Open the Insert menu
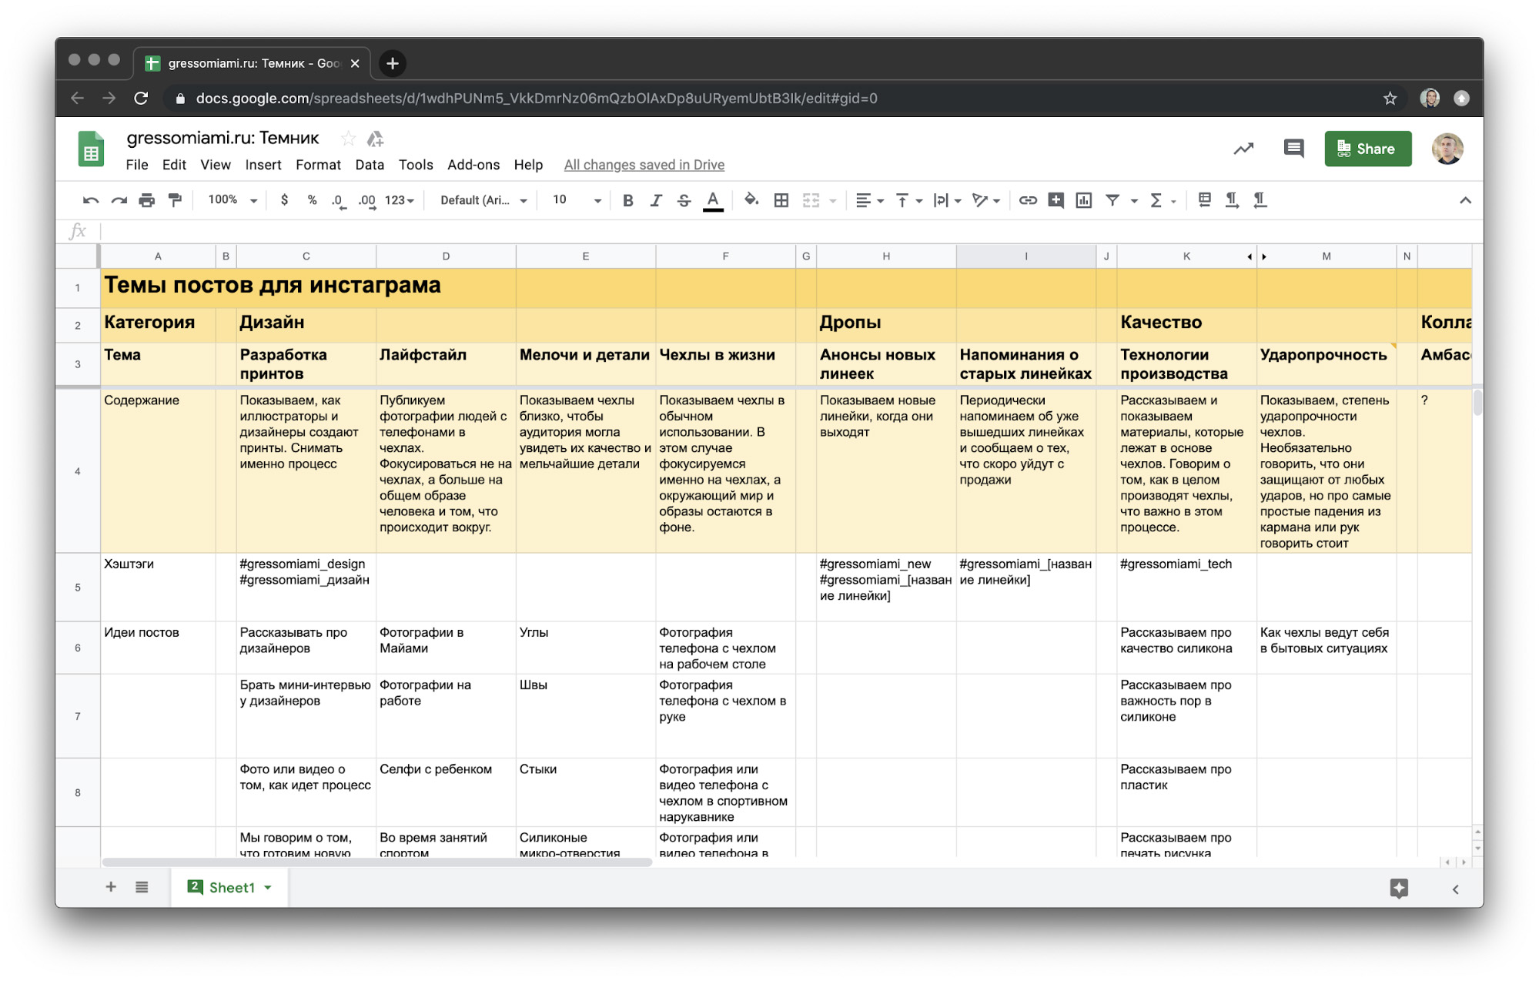1539x981 pixels. coord(263,165)
